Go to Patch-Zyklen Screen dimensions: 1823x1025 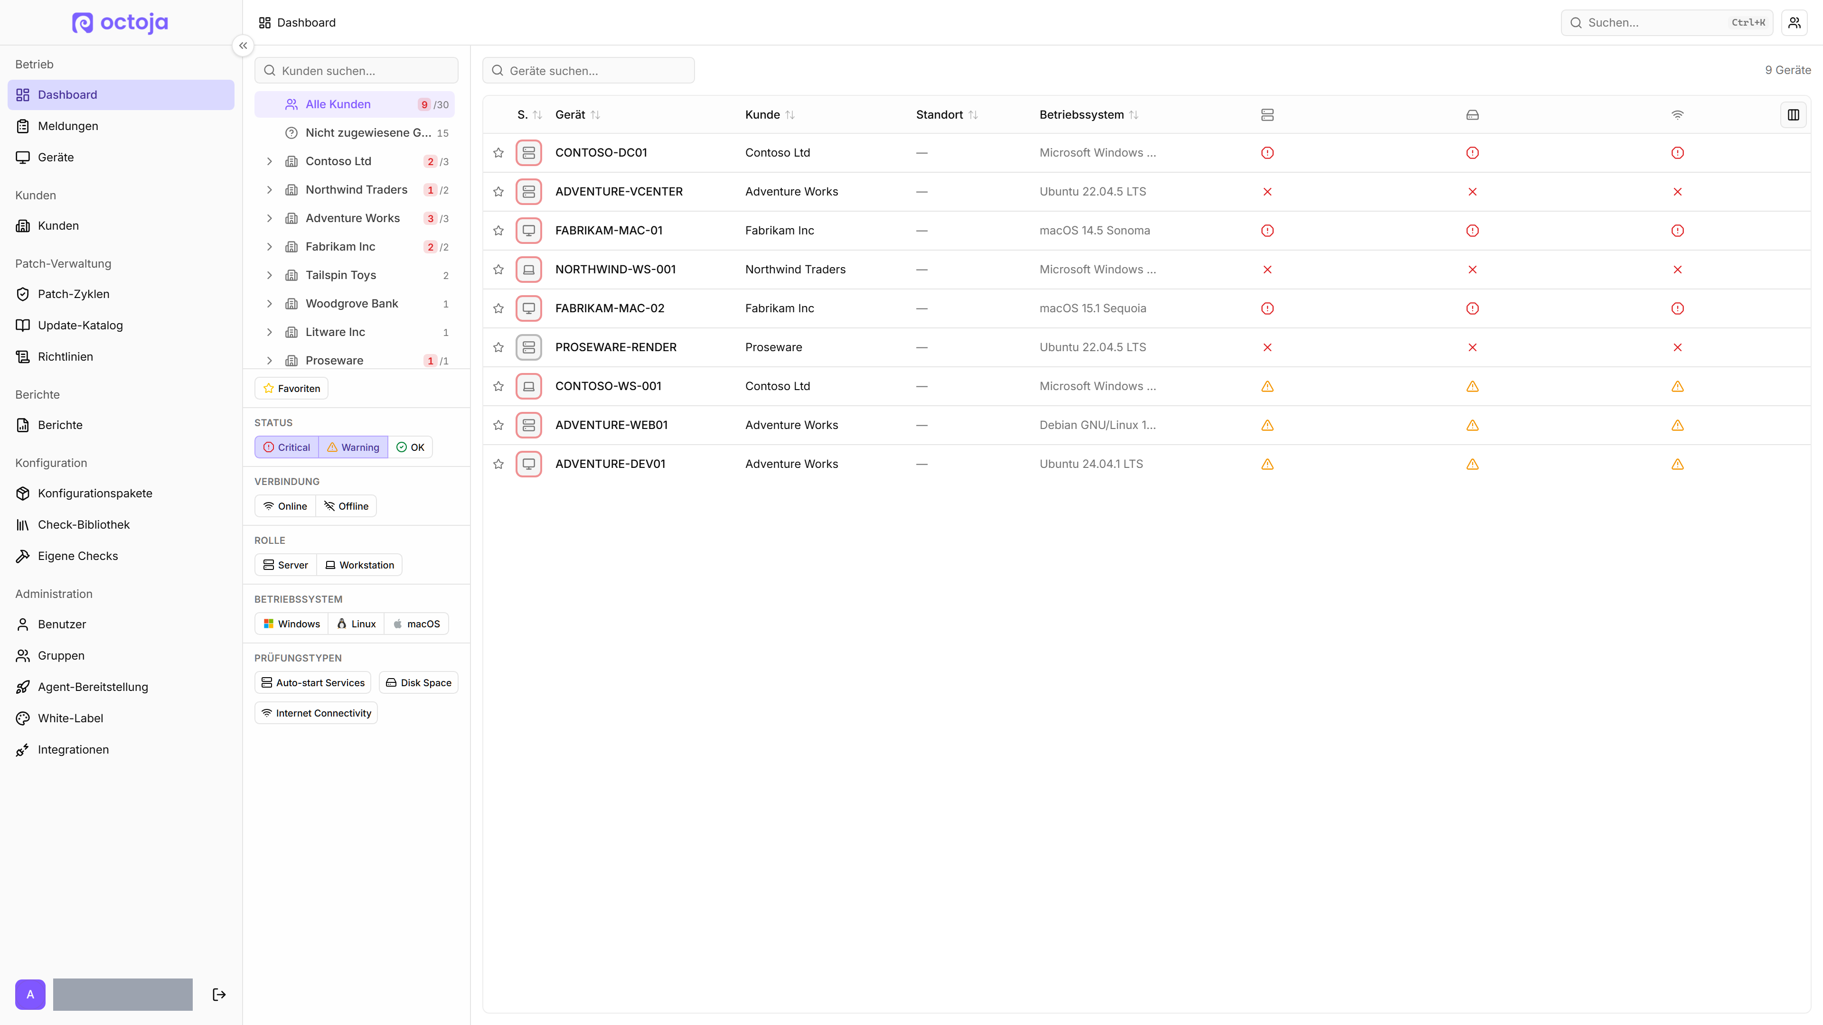[121, 294]
